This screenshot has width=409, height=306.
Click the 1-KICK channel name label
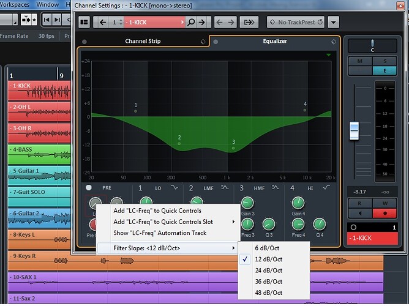pyautogui.click(x=372, y=238)
